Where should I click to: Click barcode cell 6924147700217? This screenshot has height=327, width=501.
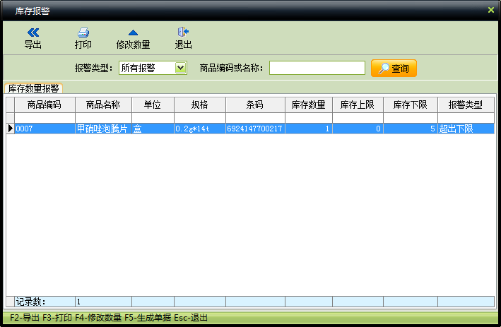(255, 129)
